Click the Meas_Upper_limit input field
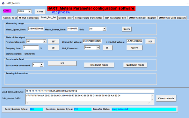This screenshot has height=118, width=189. (x=36, y=29)
